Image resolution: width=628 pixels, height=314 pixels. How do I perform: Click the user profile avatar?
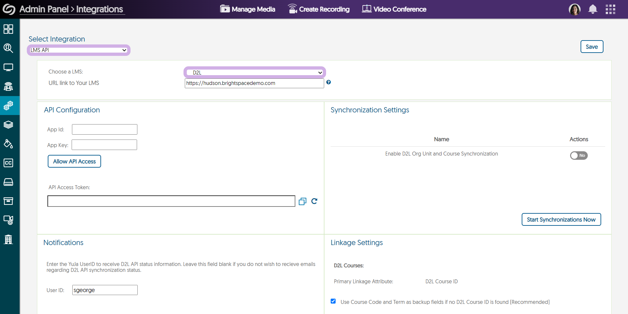tap(574, 9)
